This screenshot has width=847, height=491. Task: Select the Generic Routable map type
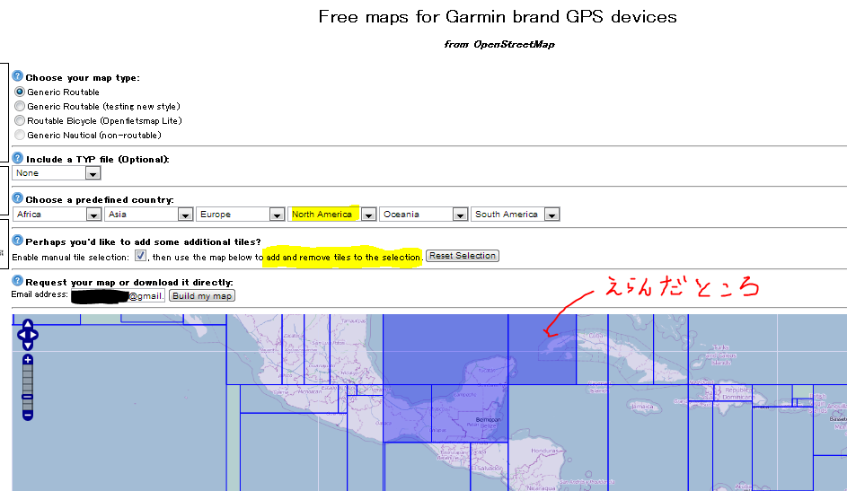[20, 92]
